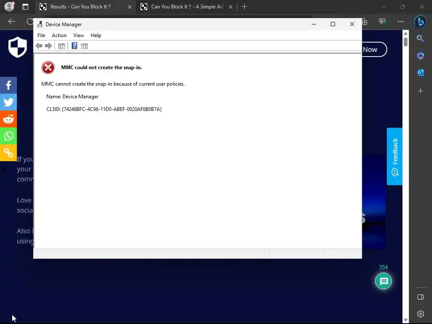
Task: Open the Outlook sidebar icon
Action: [421, 73]
